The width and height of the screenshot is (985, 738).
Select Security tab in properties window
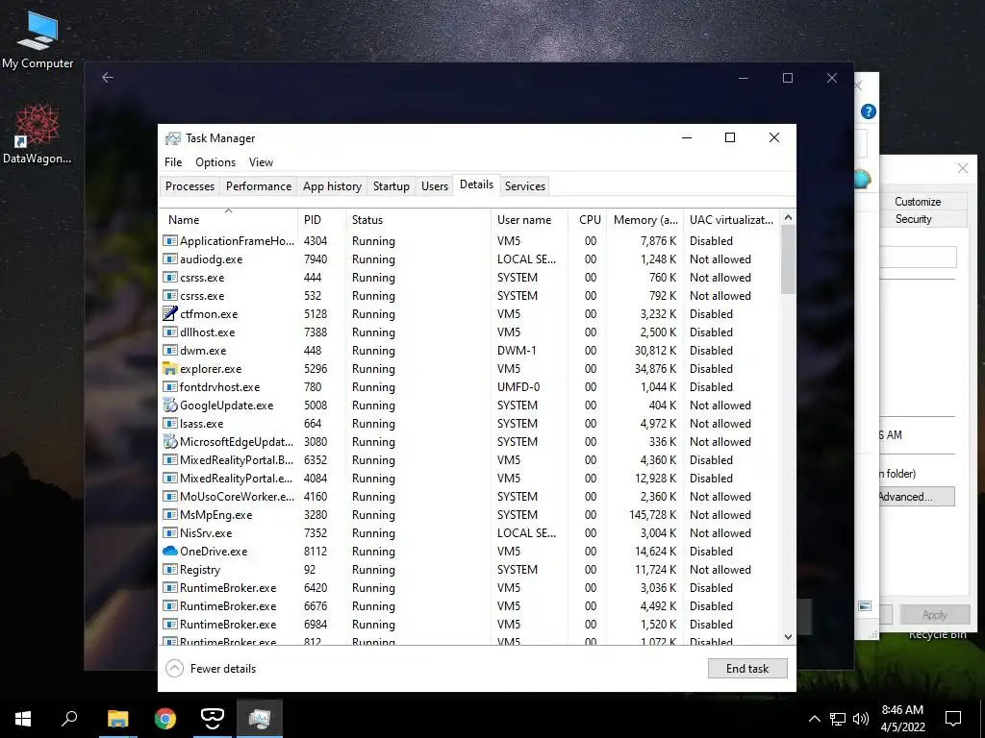[914, 218]
